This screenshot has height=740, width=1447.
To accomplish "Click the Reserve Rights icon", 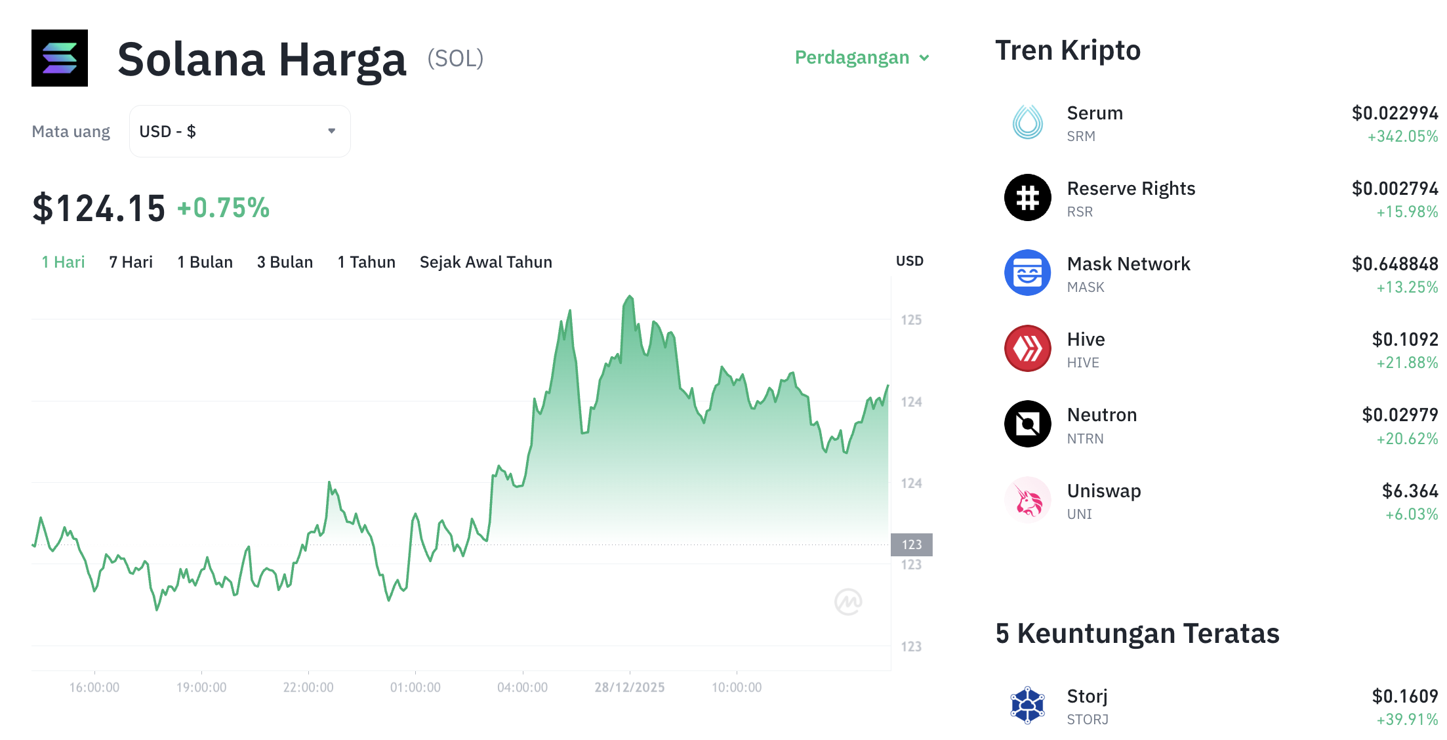I will pyautogui.click(x=1027, y=198).
